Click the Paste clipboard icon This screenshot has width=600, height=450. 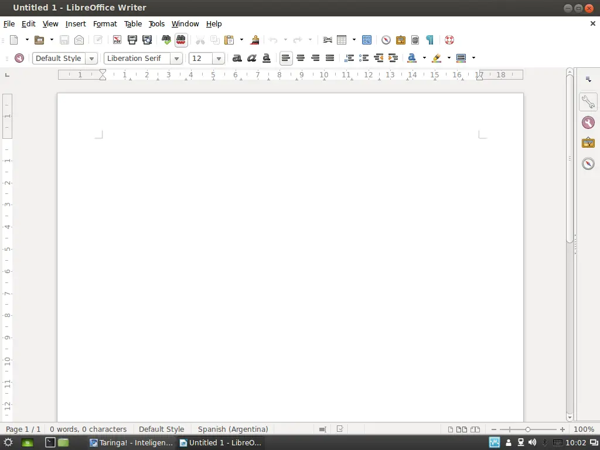(x=229, y=40)
